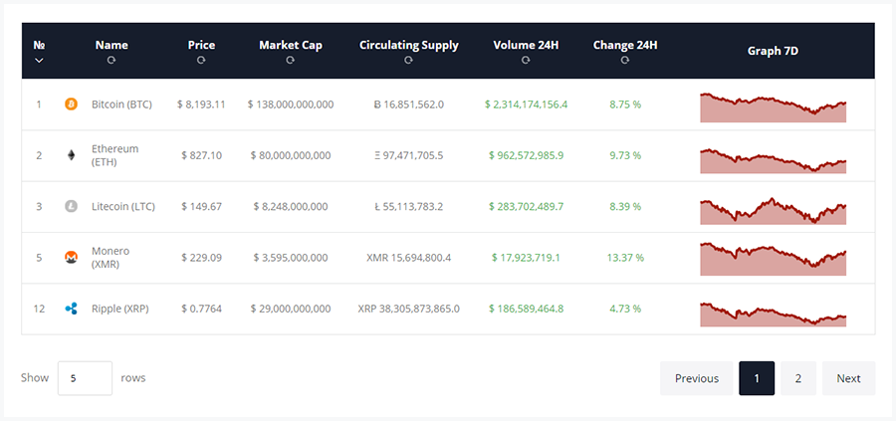Click supply value Ξ 97,471,705.5
This screenshot has height=421, width=896.
[408, 155]
